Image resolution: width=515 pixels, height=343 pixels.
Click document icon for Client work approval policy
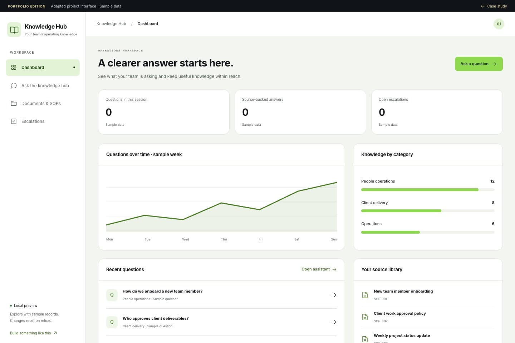point(365,317)
